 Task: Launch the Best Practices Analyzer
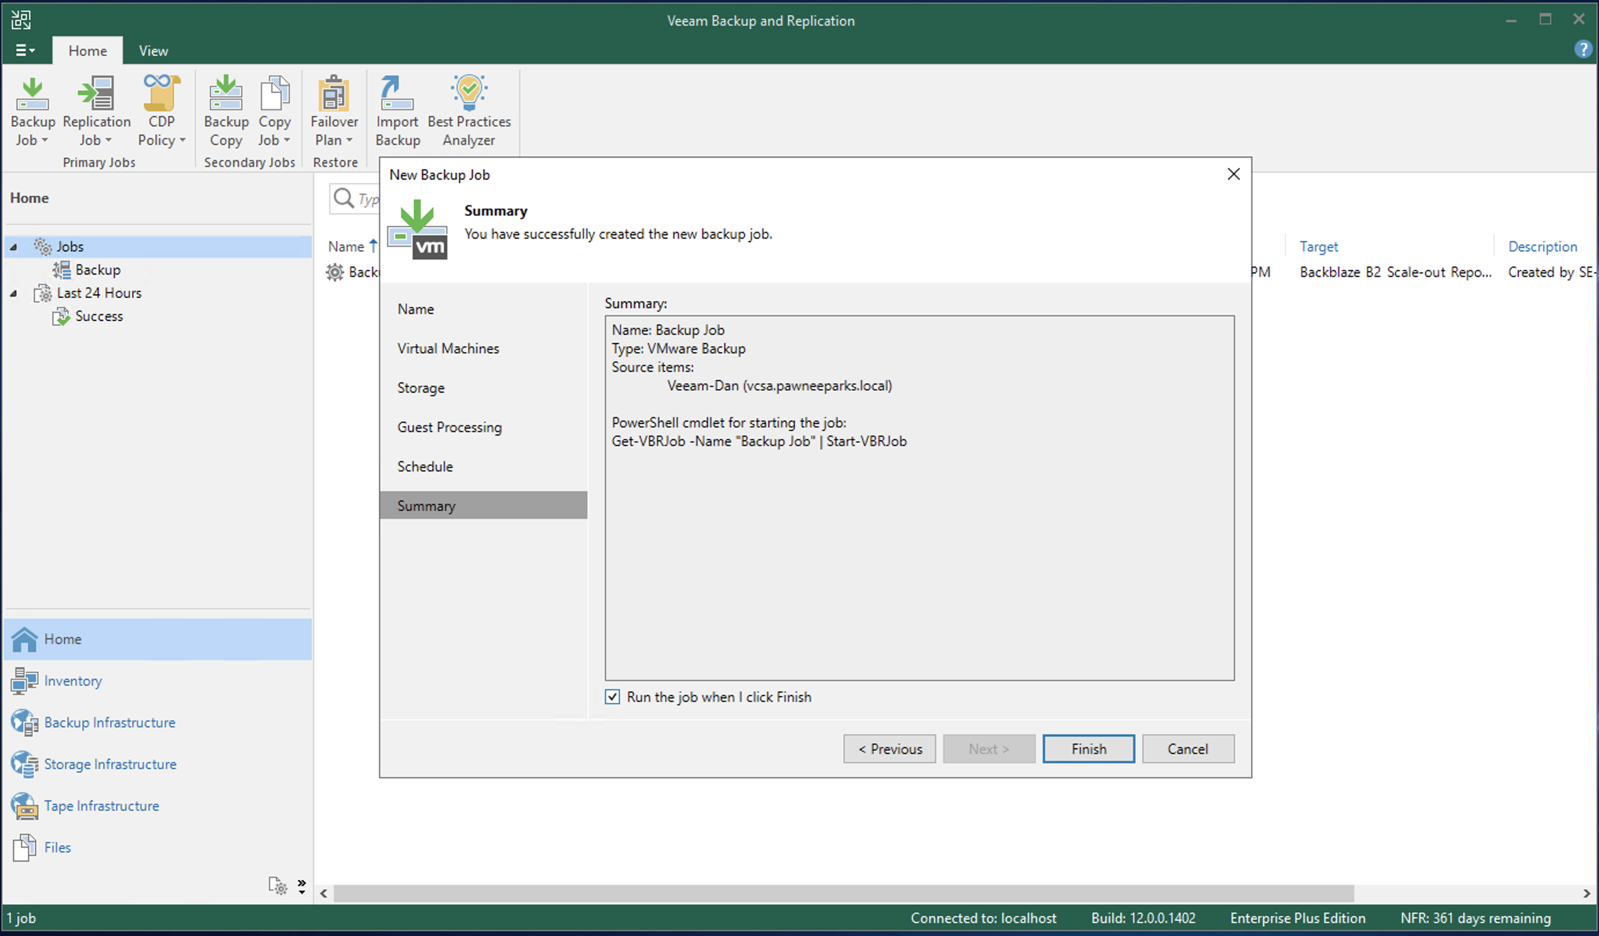click(469, 111)
